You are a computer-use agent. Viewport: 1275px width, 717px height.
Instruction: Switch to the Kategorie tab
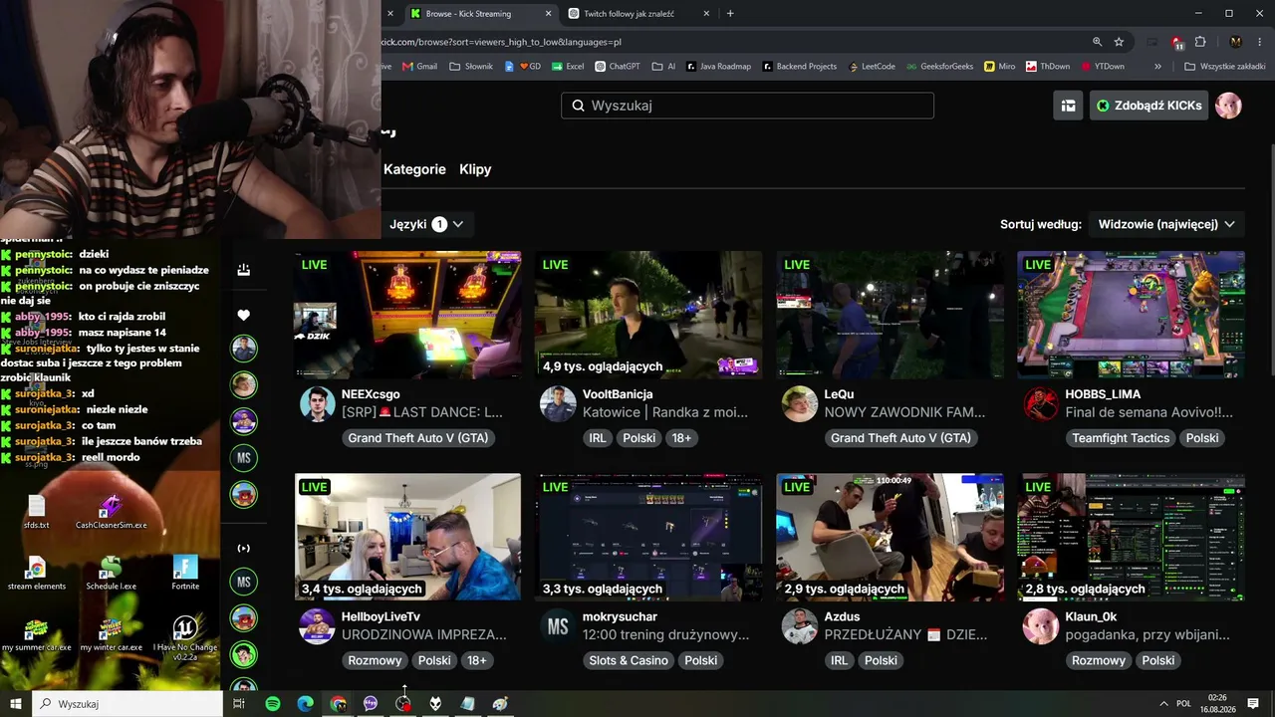click(414, 169)
